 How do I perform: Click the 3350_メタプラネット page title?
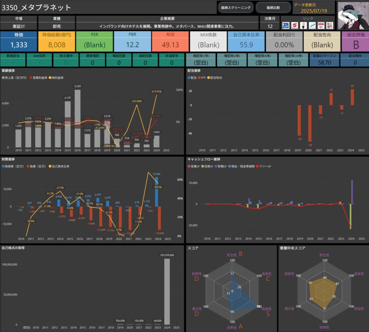tap(36, 8)
